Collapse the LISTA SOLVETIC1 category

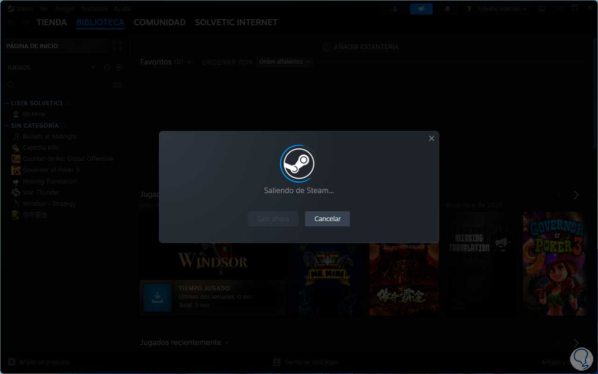click(7, 103)
